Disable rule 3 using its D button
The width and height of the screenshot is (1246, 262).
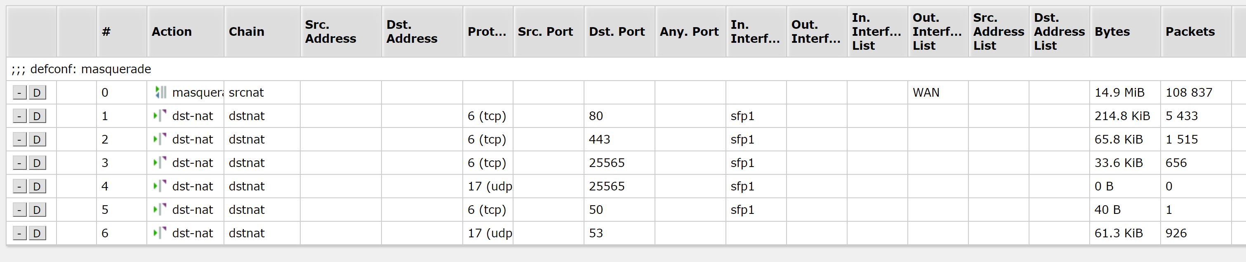point(37,163)
